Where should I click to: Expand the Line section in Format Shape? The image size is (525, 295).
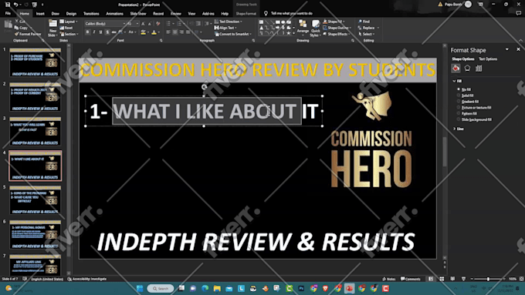tap(459, 129)
